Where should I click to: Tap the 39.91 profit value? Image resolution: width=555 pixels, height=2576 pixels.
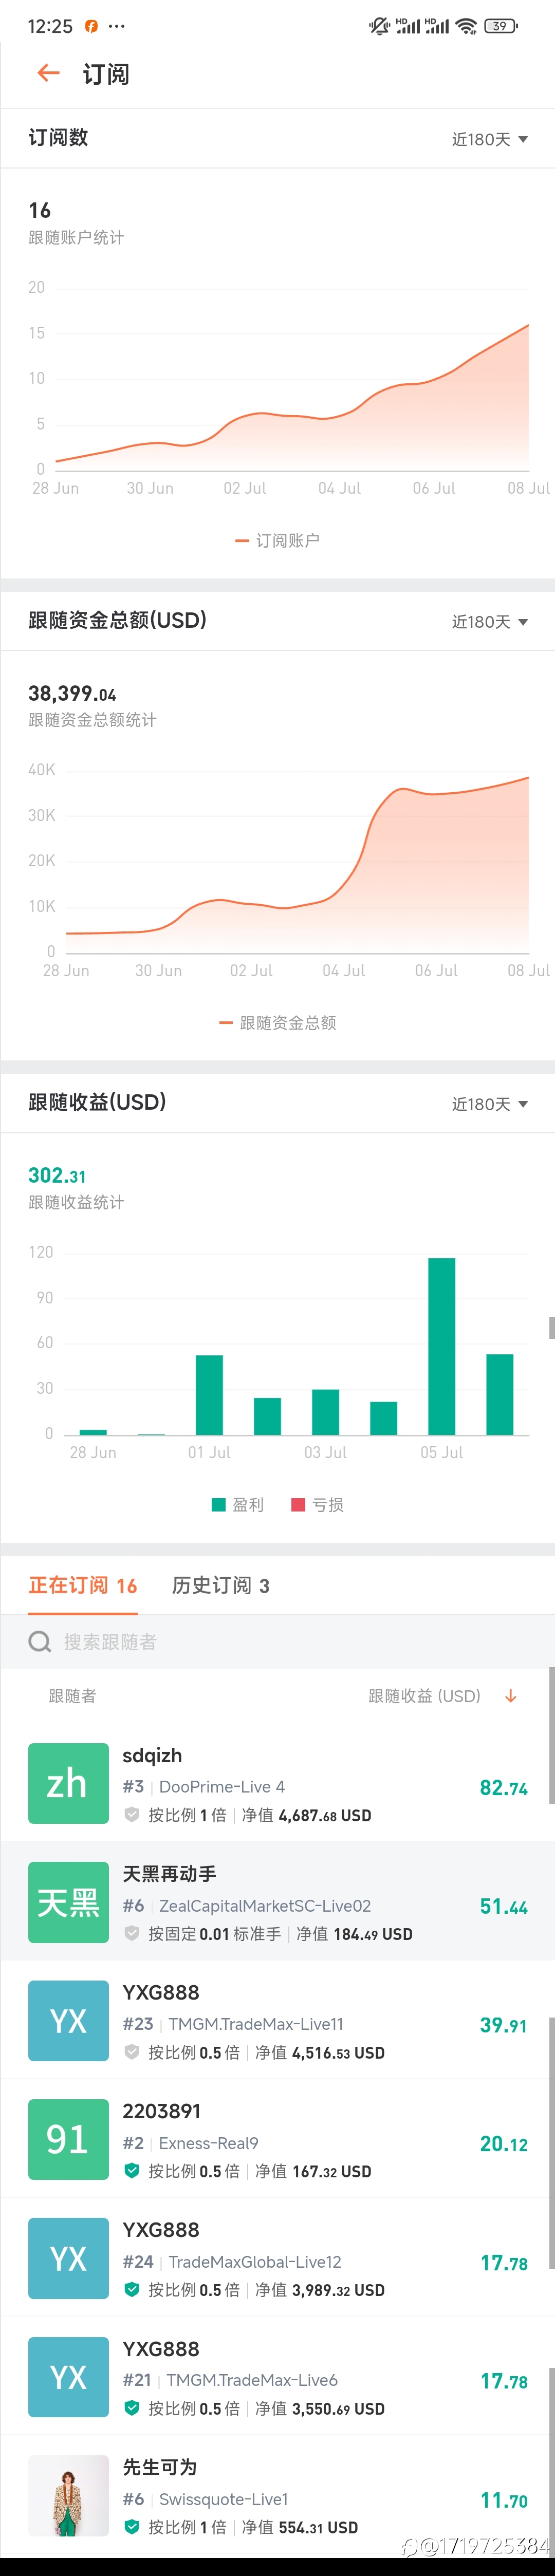(x=503, y=2025)
